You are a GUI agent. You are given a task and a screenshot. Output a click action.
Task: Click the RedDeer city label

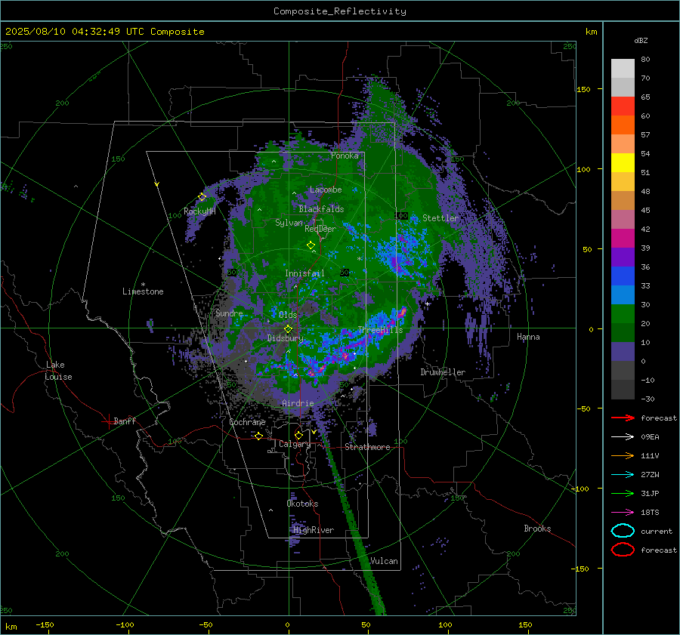point(320,229)
